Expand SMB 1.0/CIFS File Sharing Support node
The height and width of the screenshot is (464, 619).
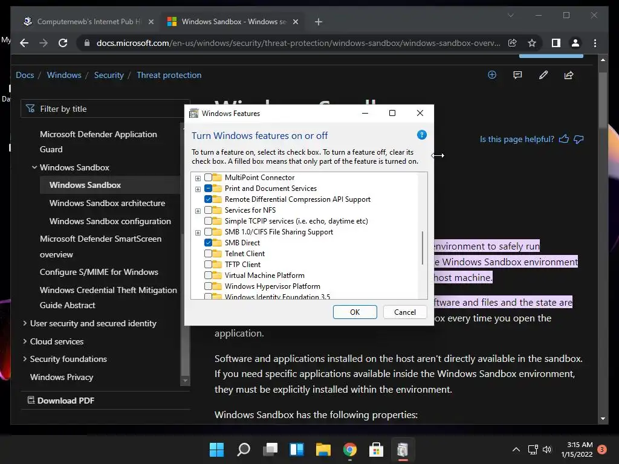[198, 233]
